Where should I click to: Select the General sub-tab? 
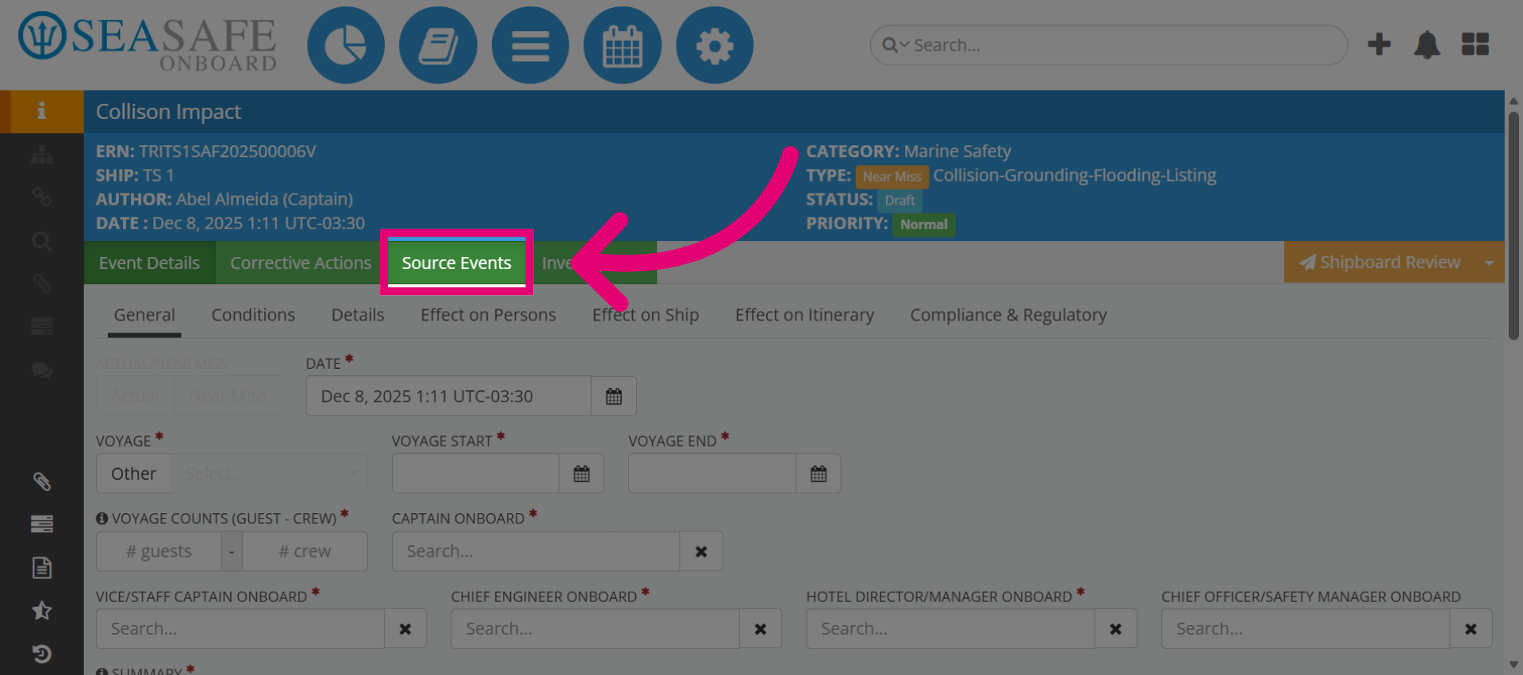[x=144, y=315]
